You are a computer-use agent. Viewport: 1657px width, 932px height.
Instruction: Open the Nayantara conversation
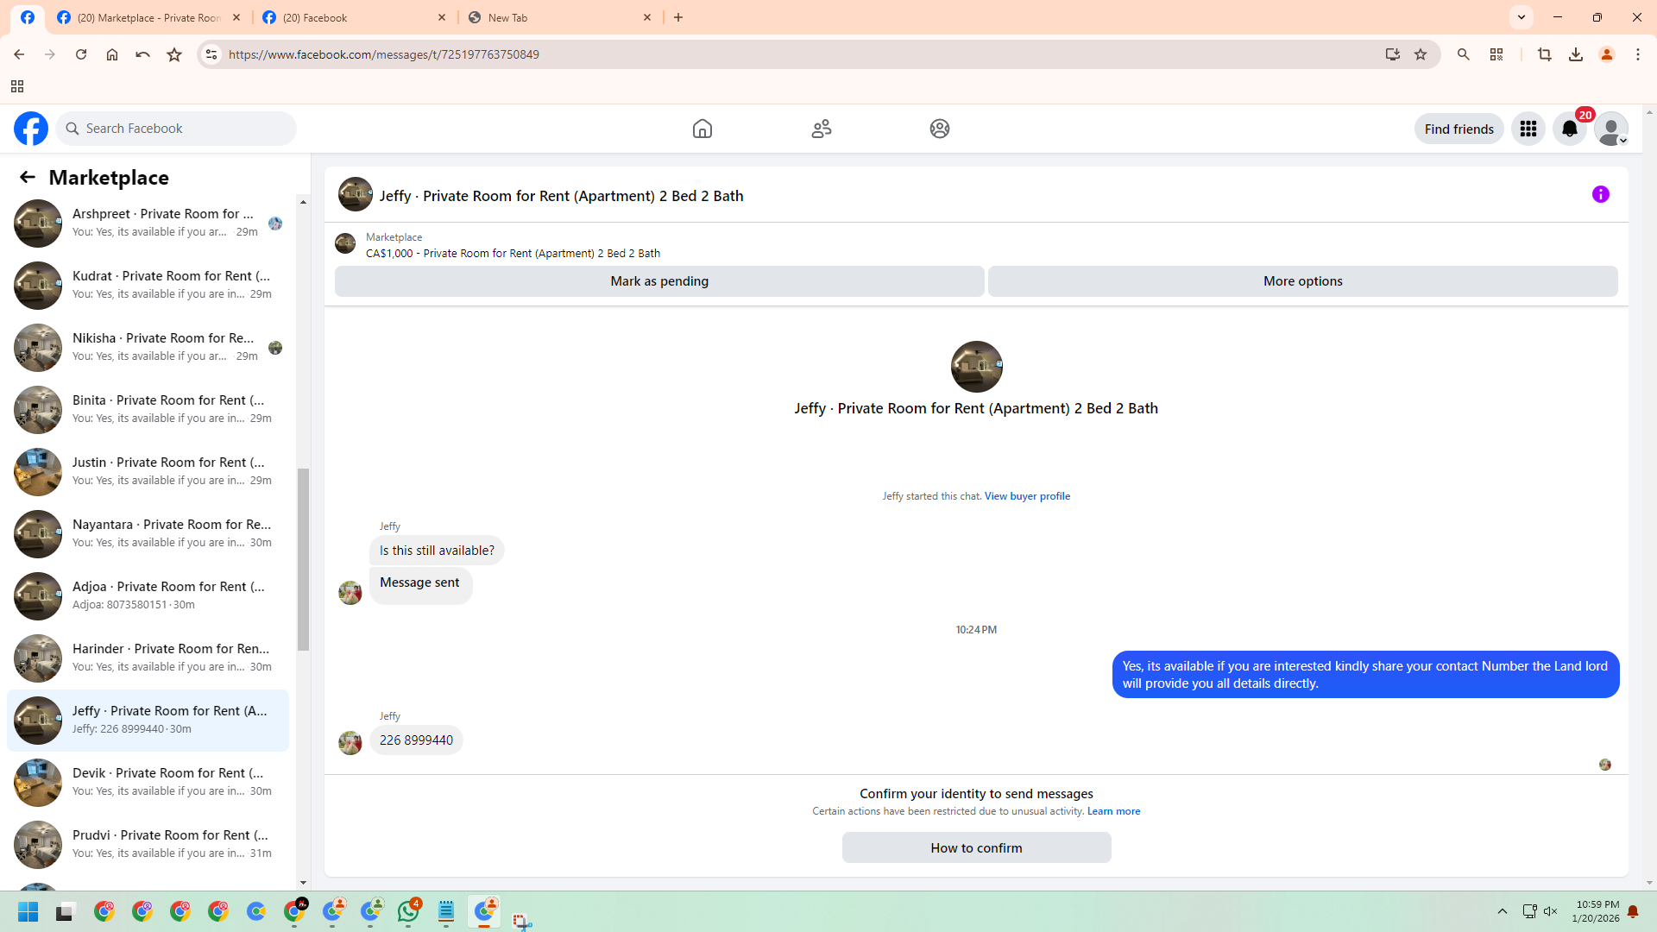[x=148, y=534]
